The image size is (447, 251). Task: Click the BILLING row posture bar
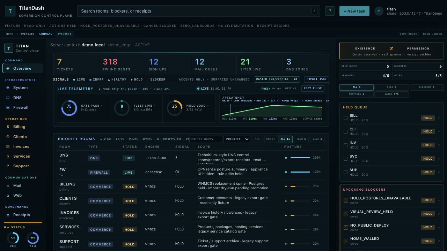click(x=300, y=186)
